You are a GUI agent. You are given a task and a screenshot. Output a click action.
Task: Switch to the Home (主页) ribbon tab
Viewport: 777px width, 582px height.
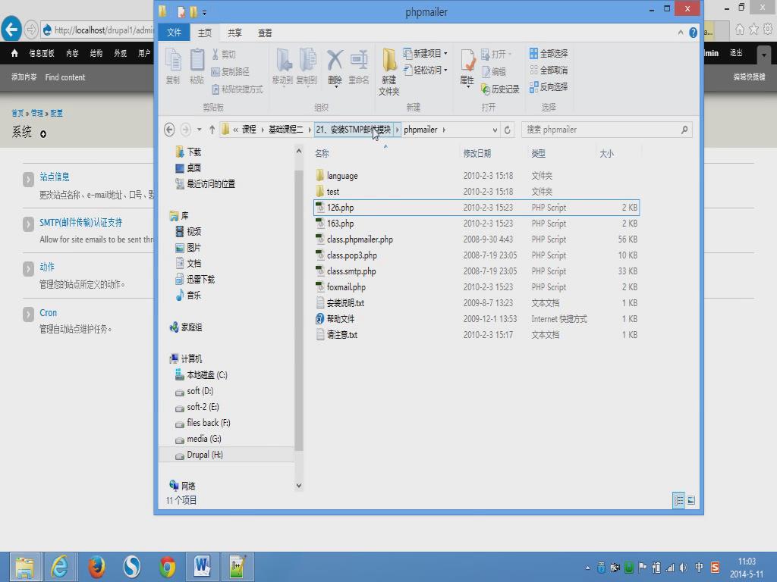(205, 33)
